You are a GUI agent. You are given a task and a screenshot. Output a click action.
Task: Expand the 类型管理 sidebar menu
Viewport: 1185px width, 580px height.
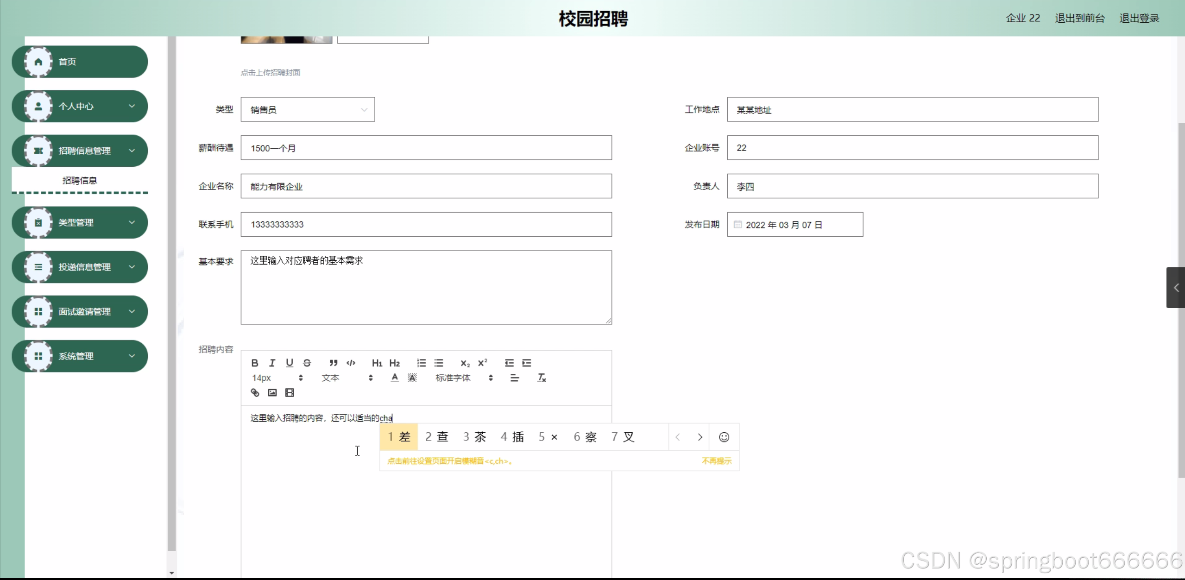[80, 223]
